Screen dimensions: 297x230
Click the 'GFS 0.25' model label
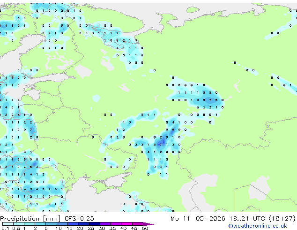point(79,219)
